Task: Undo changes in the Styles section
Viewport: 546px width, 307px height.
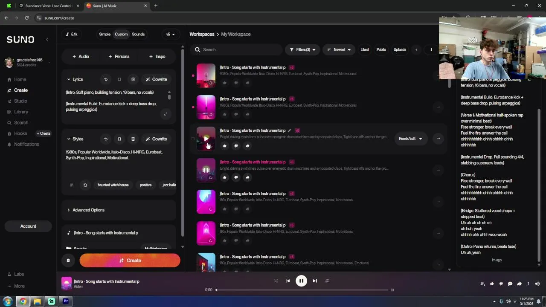Action: tap(106, 139)
